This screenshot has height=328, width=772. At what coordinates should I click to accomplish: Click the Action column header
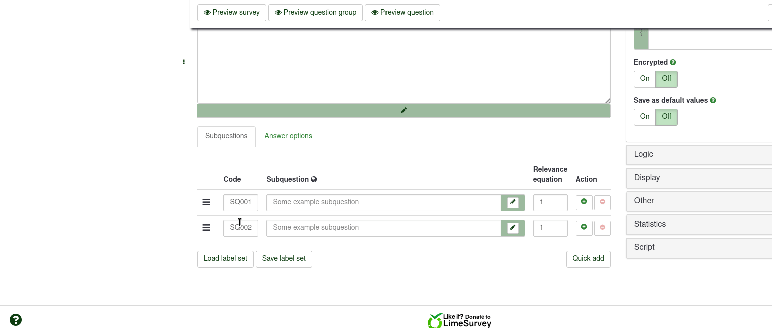click(x=586, y=180)
